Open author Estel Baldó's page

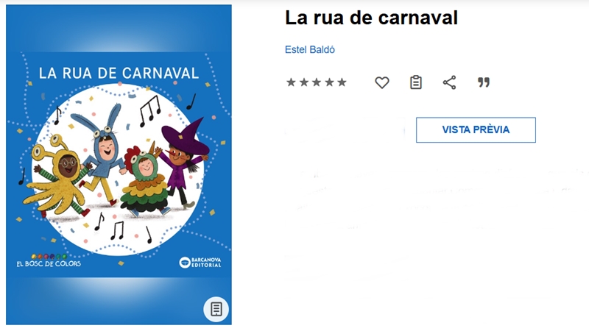coord(310,49)
